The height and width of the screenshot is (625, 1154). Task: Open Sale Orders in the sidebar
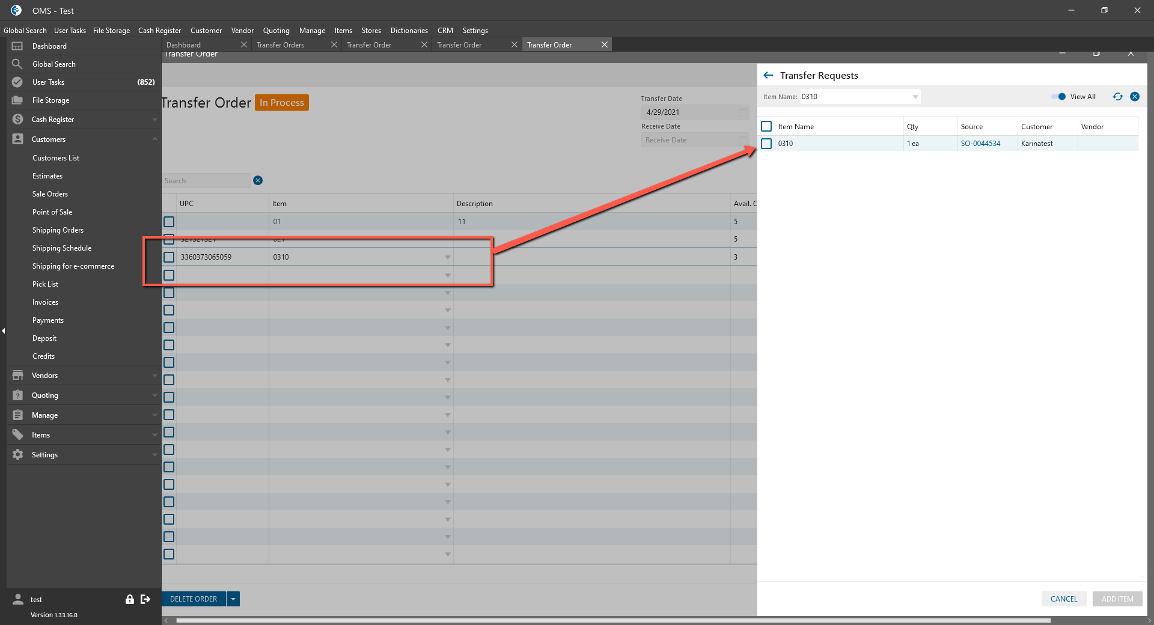(50, 194)
